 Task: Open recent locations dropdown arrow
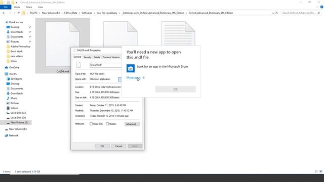(15, 13)
